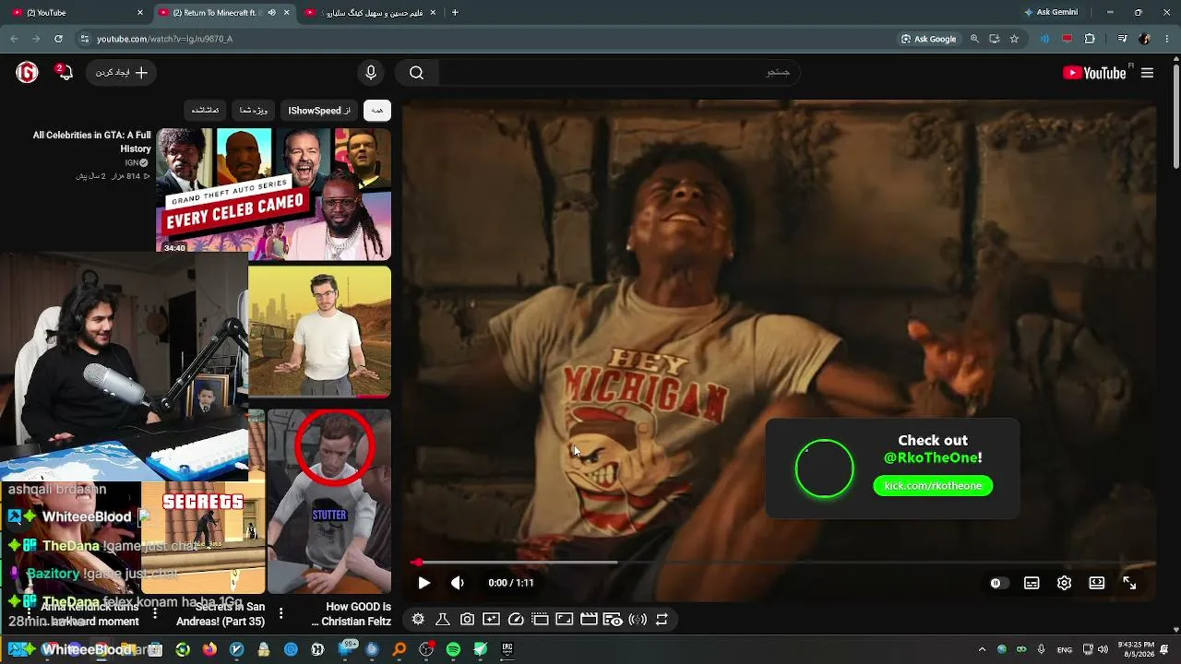Toggle loop with the repeat arrows icon
This screenshot has width=1181, height=664.
(x=662, y=620)
